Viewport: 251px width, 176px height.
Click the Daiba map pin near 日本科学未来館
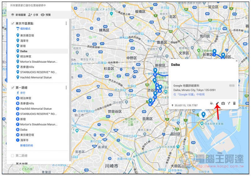203,115
